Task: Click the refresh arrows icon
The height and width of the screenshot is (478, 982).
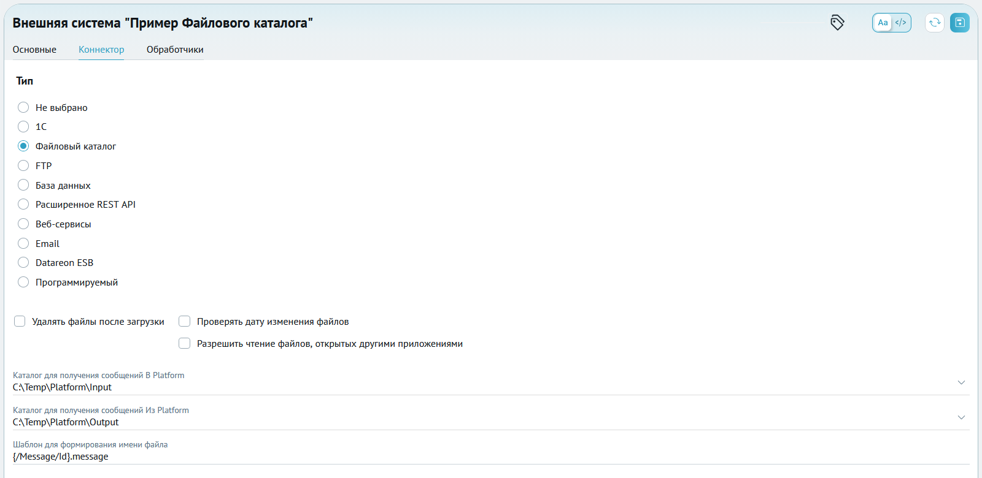Action: pos(934,23)
